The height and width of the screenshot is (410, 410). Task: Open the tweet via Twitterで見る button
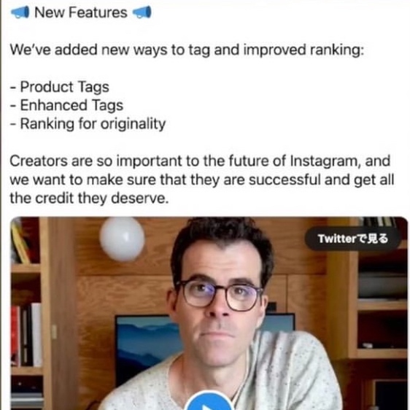pyautogui.click(x=352, y=239)
